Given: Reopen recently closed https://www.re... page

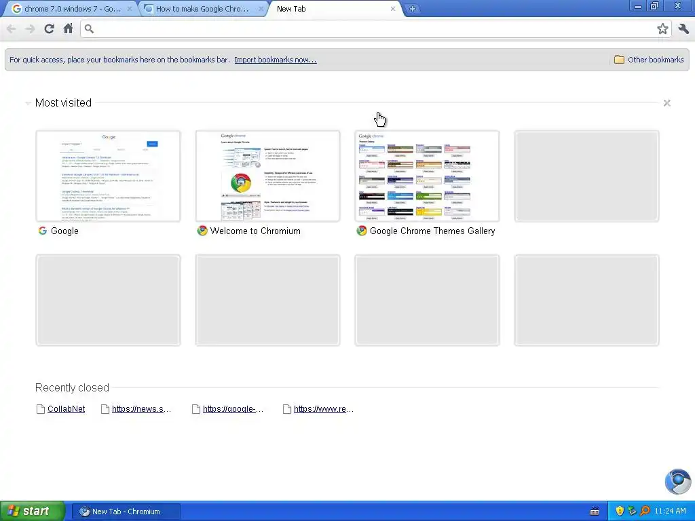Looking at the screenshot, I should (324, 409).
